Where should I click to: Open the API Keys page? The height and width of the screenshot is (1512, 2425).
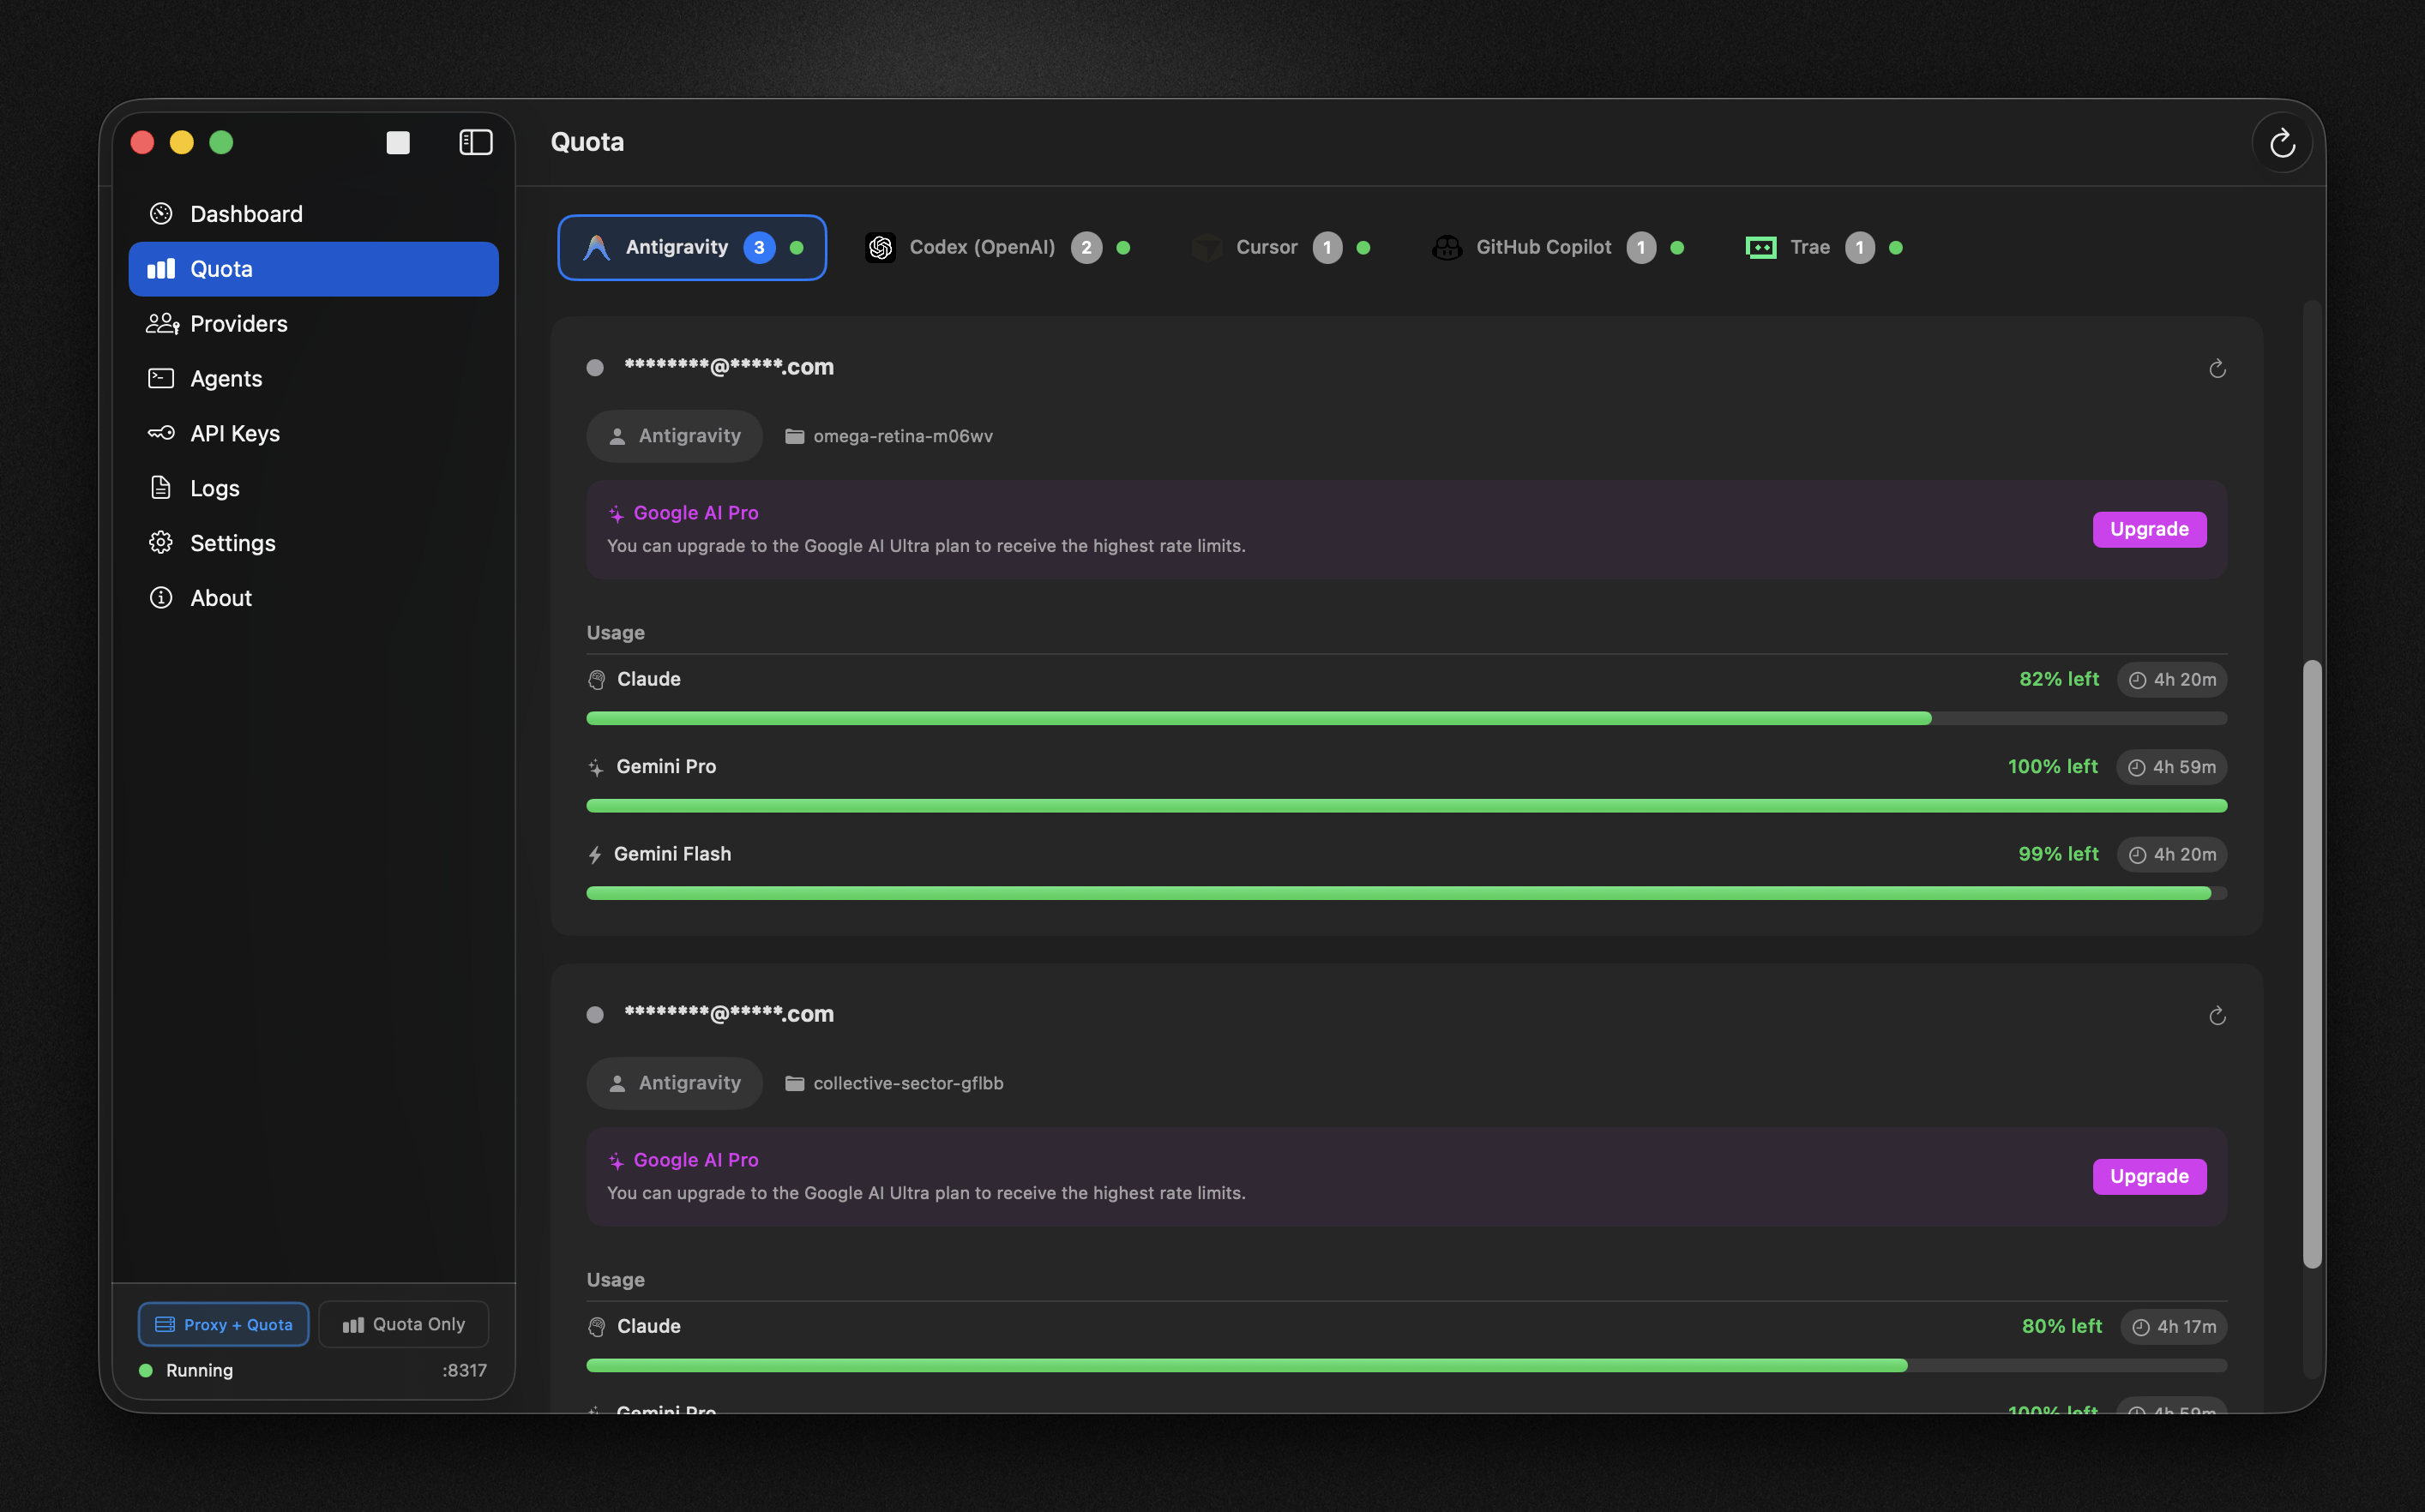coord(234,434)
